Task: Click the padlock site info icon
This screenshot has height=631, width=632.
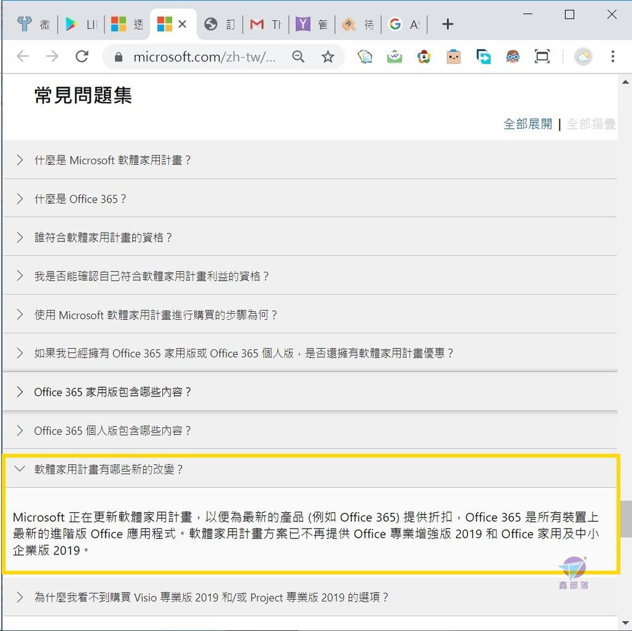Action: (x=118, y=57)
